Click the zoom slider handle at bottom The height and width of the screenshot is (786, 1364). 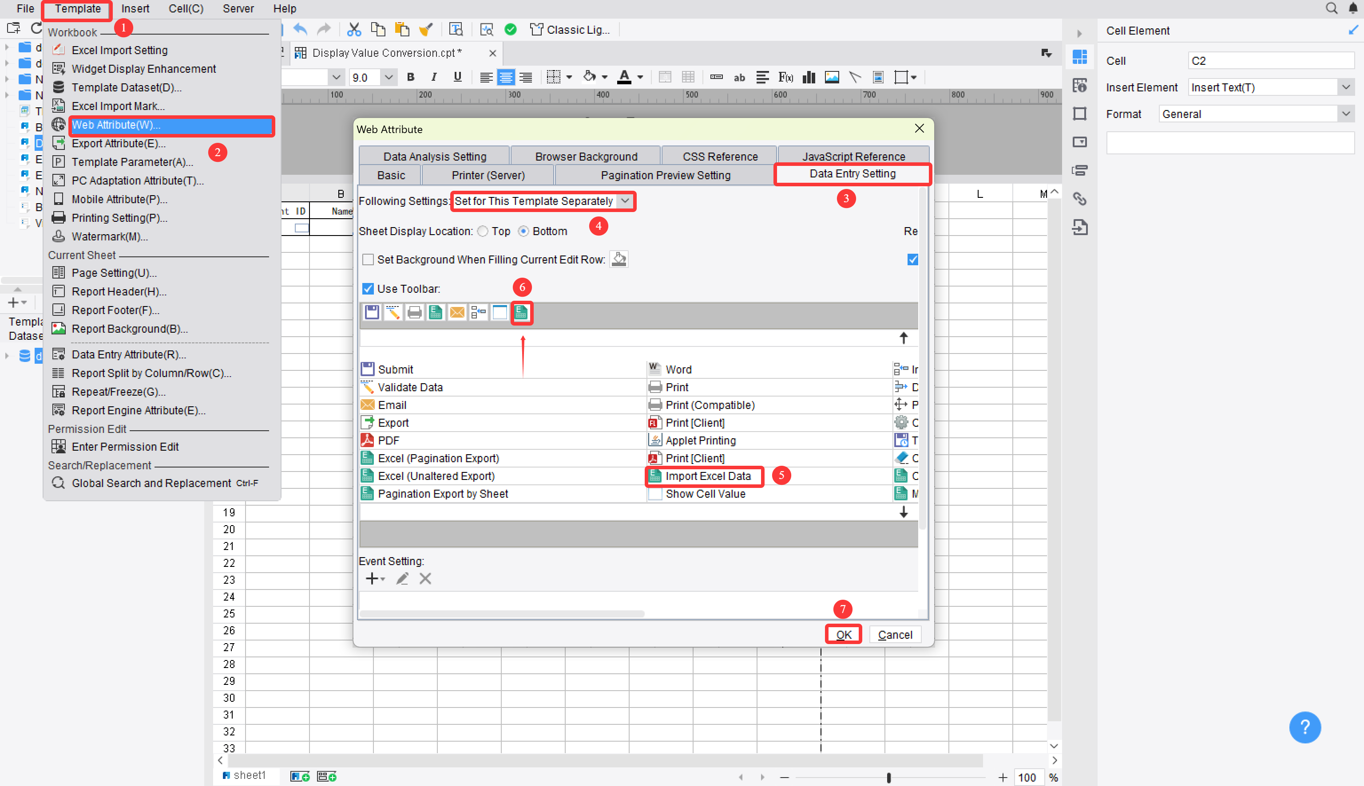tap(888, 778)
